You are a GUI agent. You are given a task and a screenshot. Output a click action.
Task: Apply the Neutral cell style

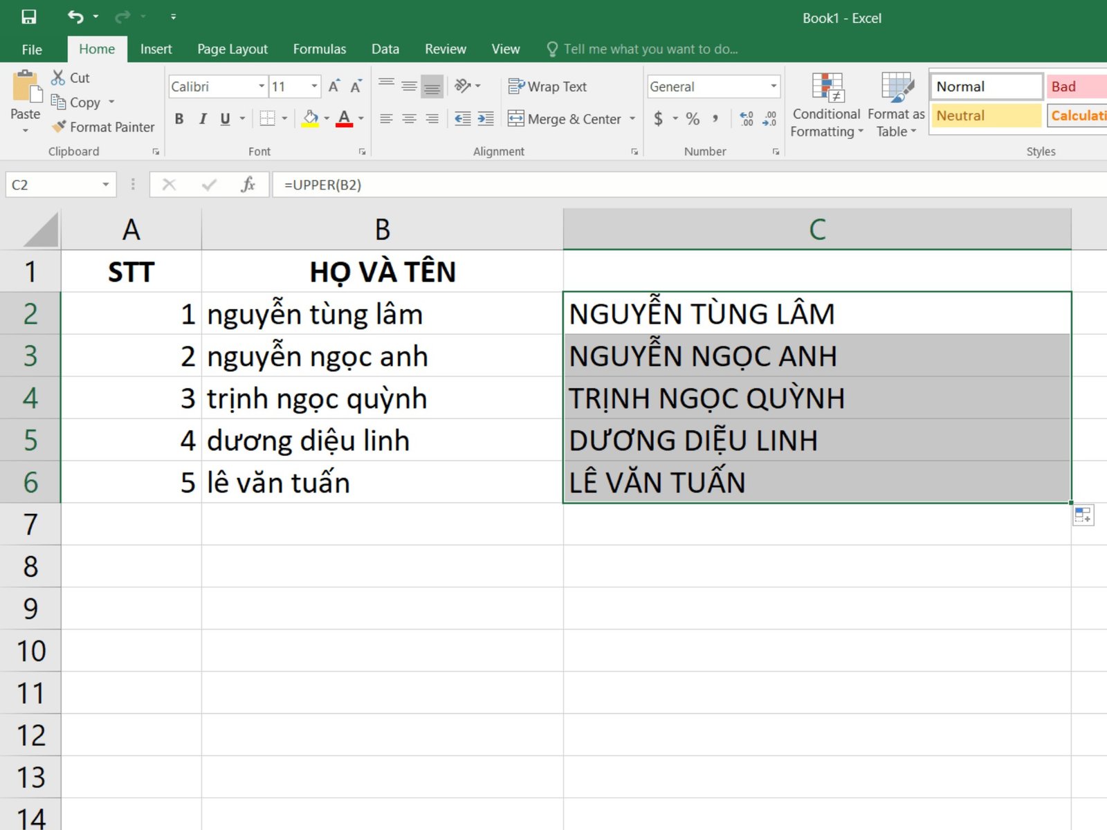coord(985,116)
